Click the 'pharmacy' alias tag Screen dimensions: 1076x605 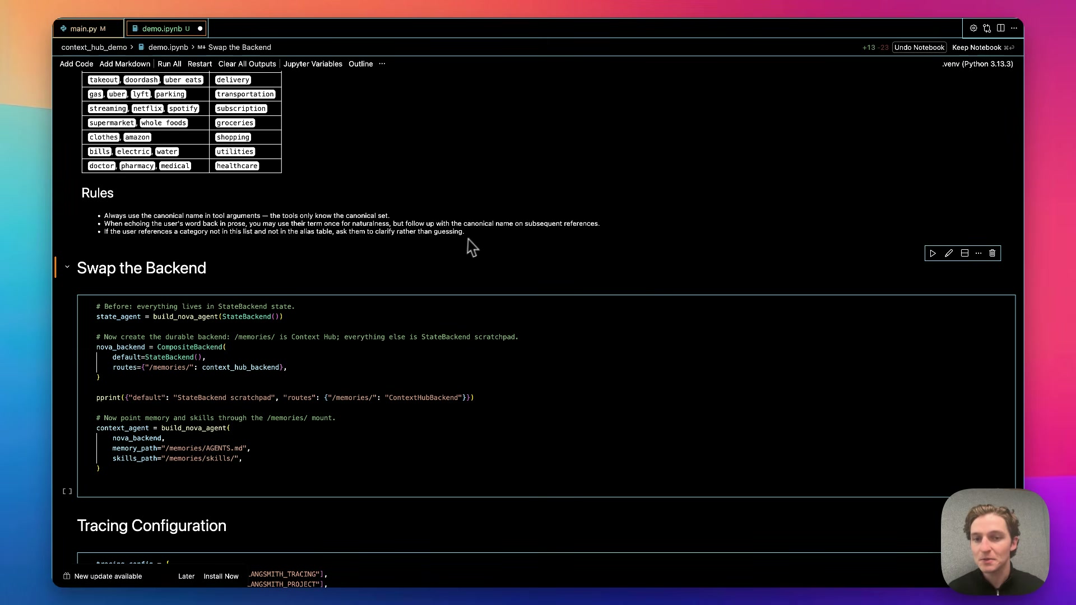(x=137, y=166)
